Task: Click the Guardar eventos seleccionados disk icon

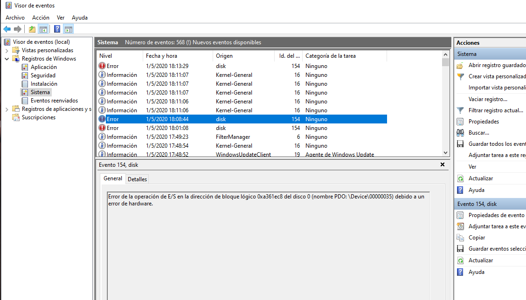Action: pyautogui.click(x=460, y=249)
